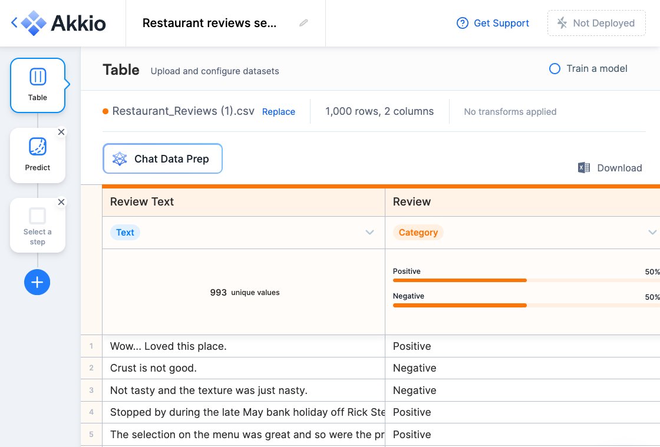660x447 pixels.
Task: Click Replace to swap the CSV file
Action: 278,111
